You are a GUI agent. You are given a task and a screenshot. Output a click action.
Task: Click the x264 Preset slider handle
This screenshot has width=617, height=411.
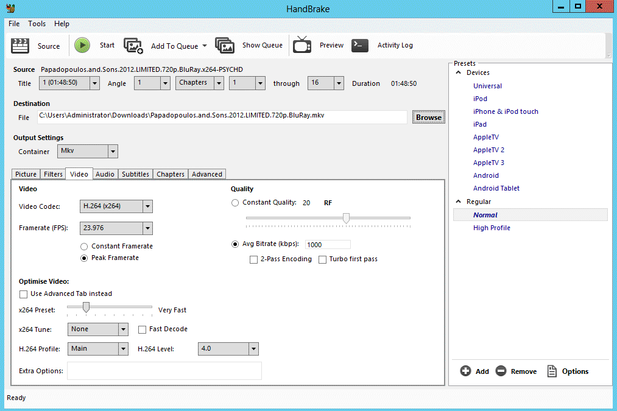pos(86,307)
